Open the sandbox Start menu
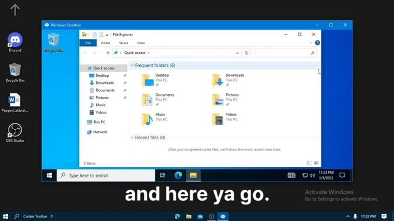 (x=49, y=176)
